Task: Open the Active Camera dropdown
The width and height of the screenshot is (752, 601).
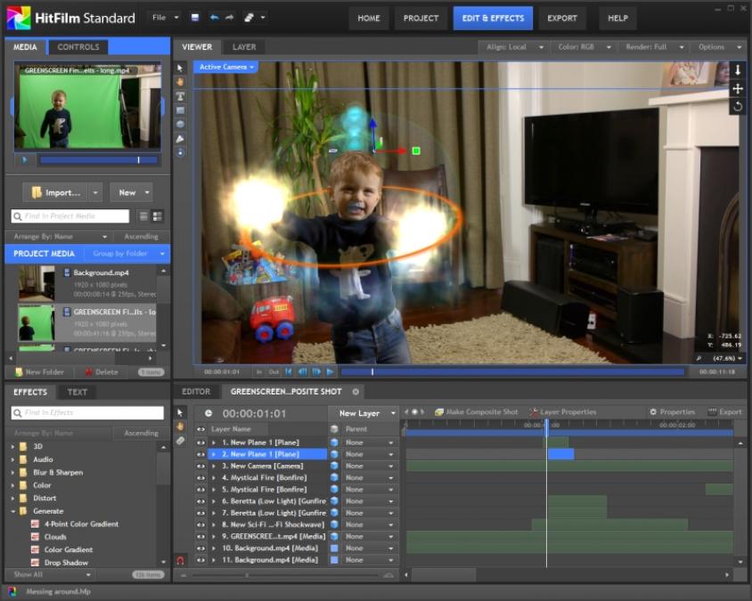Action: (x=226, y=67)
